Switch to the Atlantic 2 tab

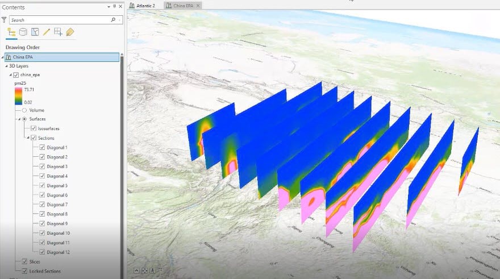point(142,6)
